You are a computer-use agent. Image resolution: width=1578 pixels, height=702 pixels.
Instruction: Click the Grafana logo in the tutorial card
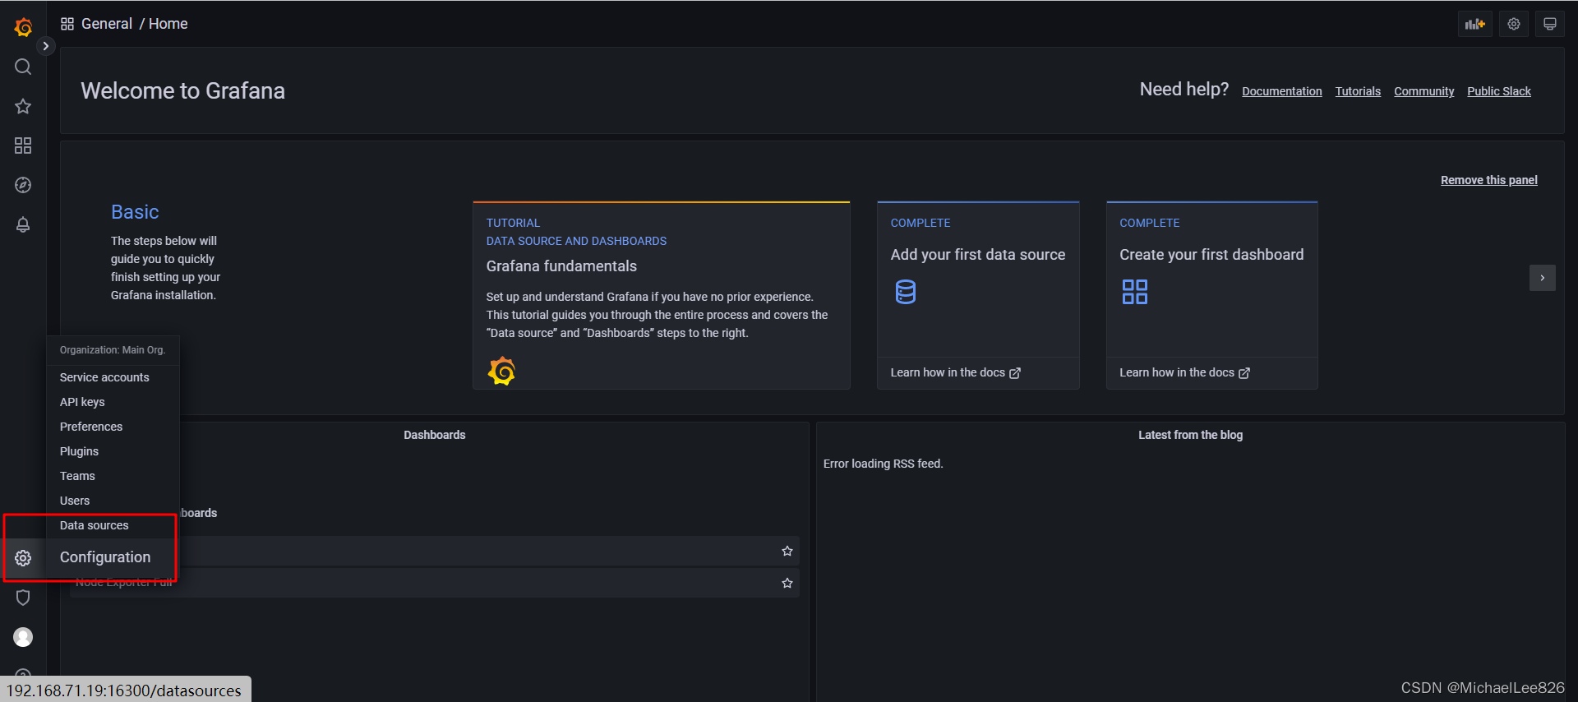501,371
